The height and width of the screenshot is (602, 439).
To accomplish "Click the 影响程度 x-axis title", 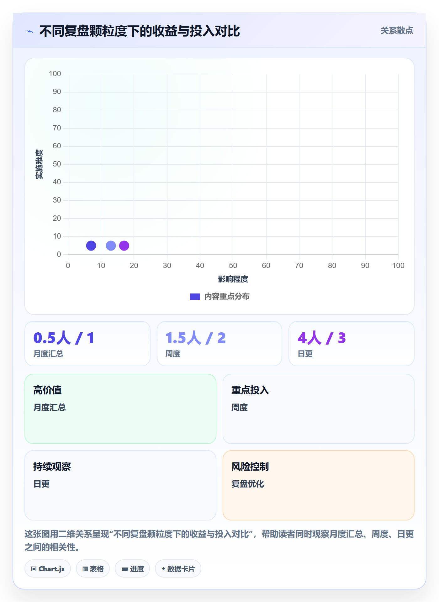I will click(x=233, y=279).
